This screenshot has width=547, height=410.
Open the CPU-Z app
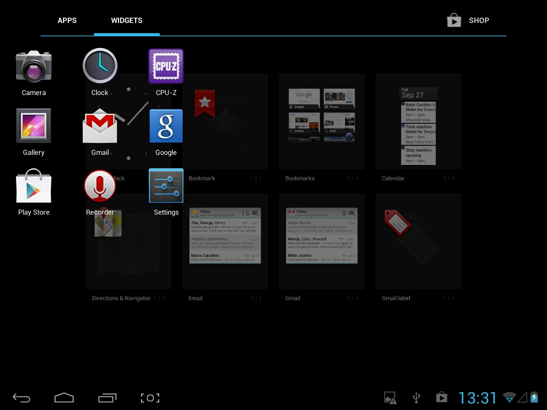click(166, 66)
